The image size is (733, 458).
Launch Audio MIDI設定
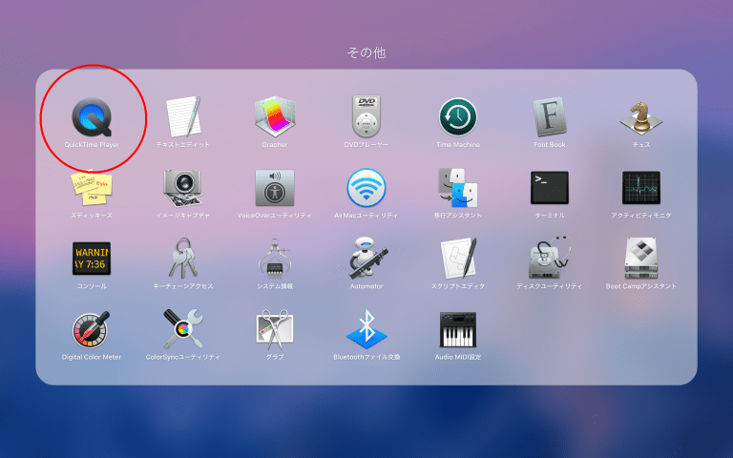coord(458,330)
